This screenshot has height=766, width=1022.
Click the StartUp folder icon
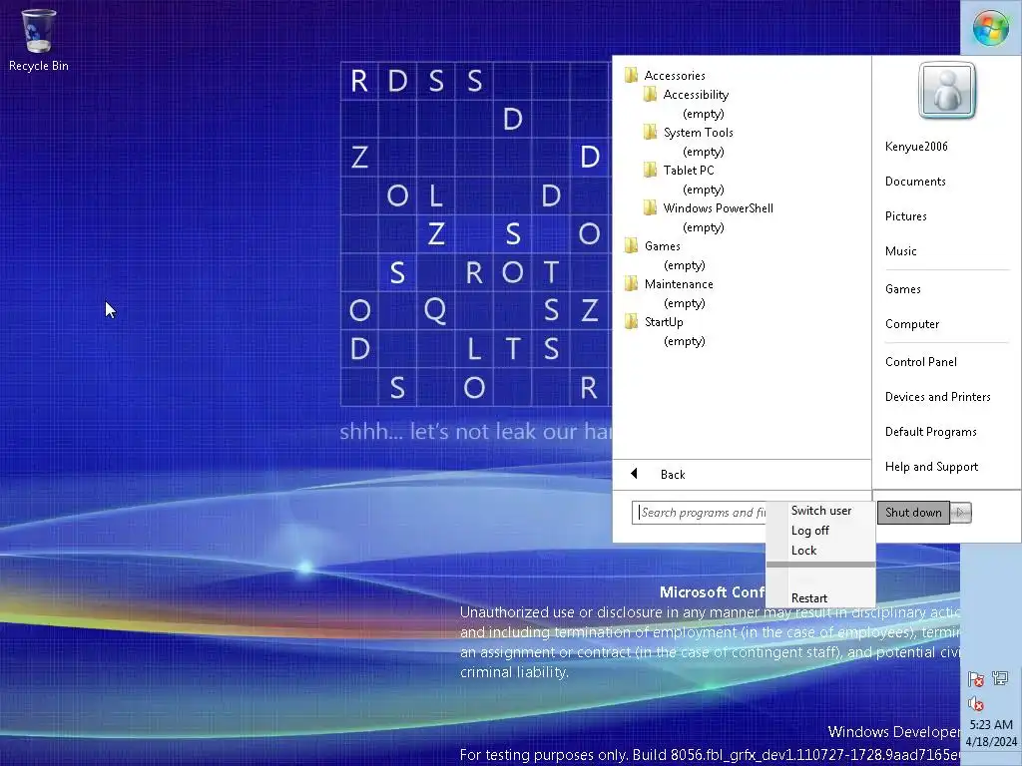pyautogui.click(x=631, y=321)
